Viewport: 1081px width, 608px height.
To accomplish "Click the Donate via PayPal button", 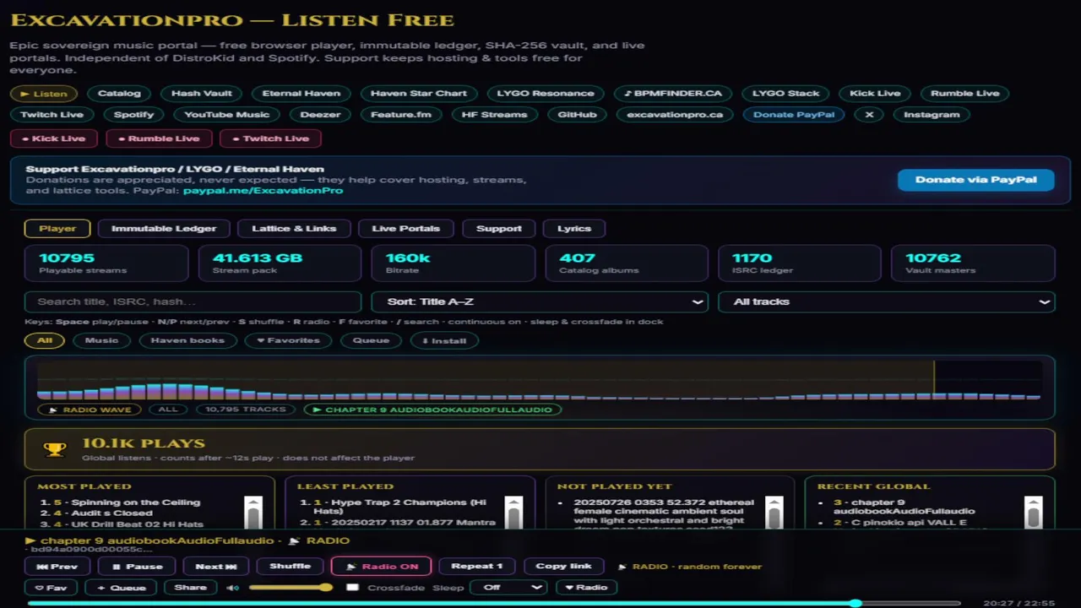I will click(975, 180).
